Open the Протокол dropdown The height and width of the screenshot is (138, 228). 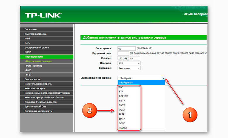pos(129,63)
